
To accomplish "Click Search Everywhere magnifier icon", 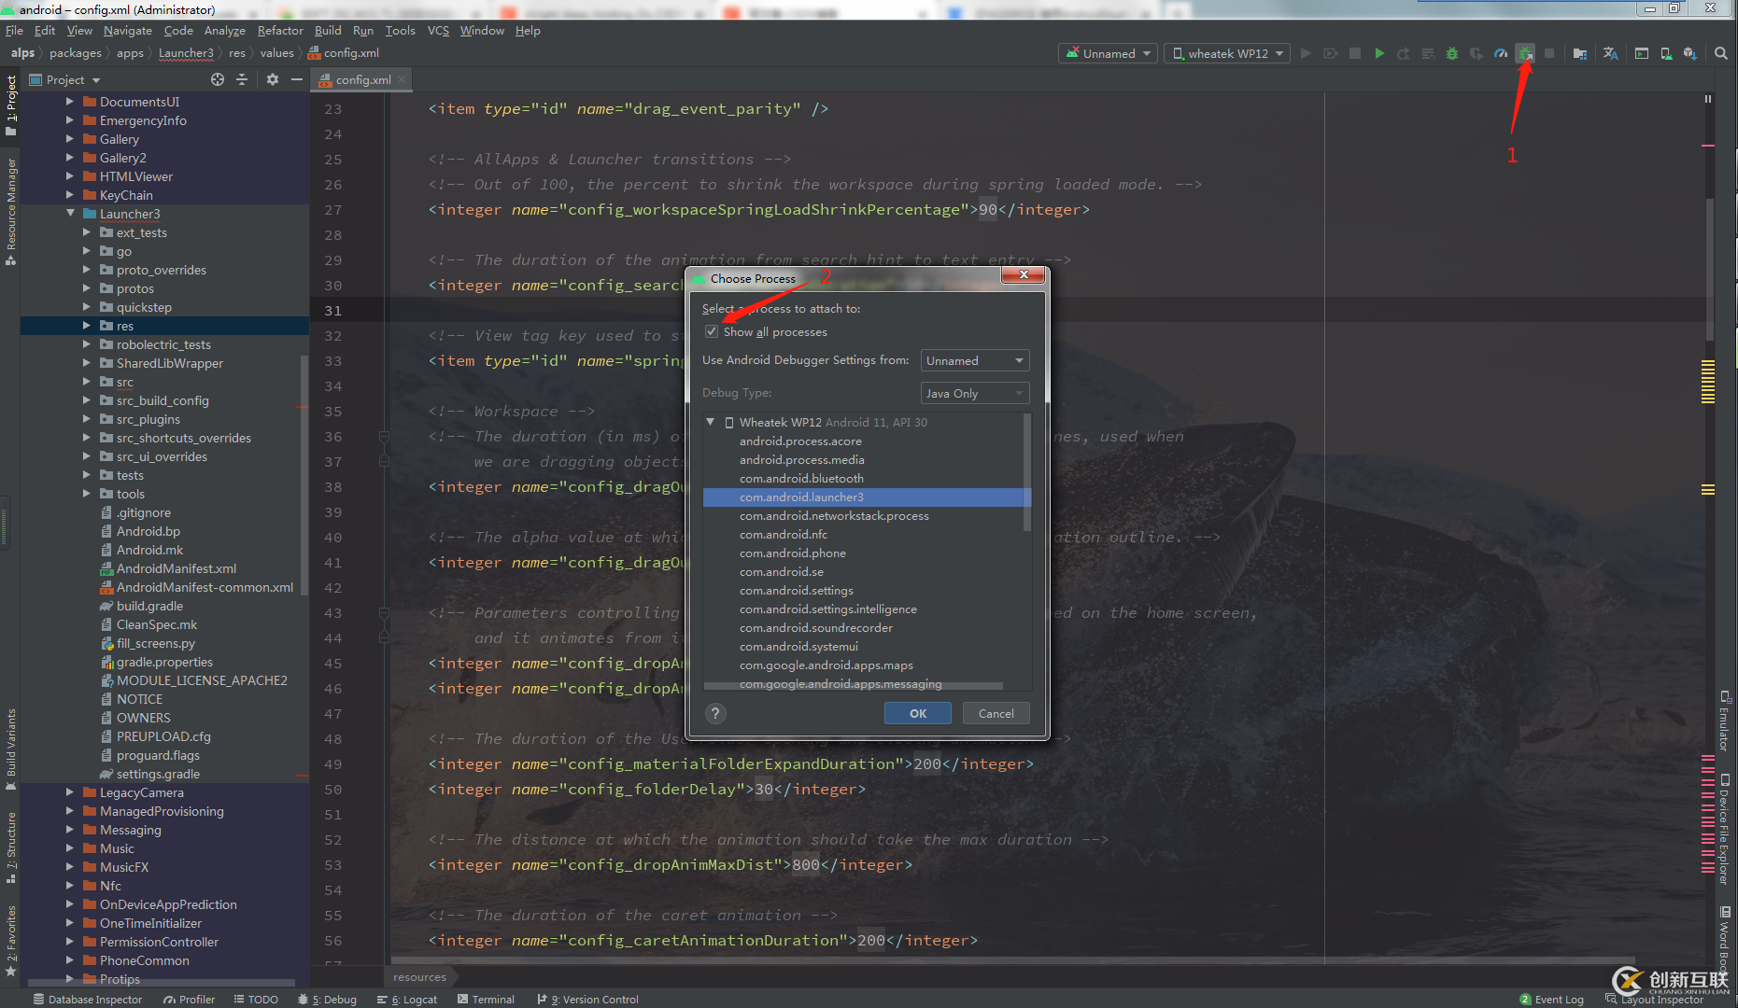I will pos(1720,53).
